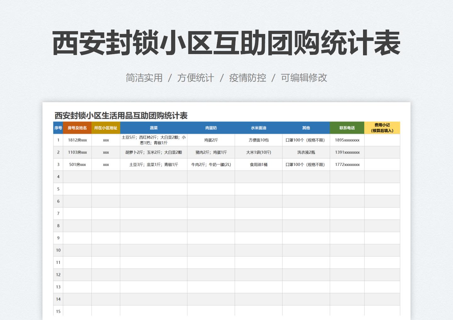Click the 水米面油 column header
The height and width of the screenshot is (320, 453).
[259, 128]
